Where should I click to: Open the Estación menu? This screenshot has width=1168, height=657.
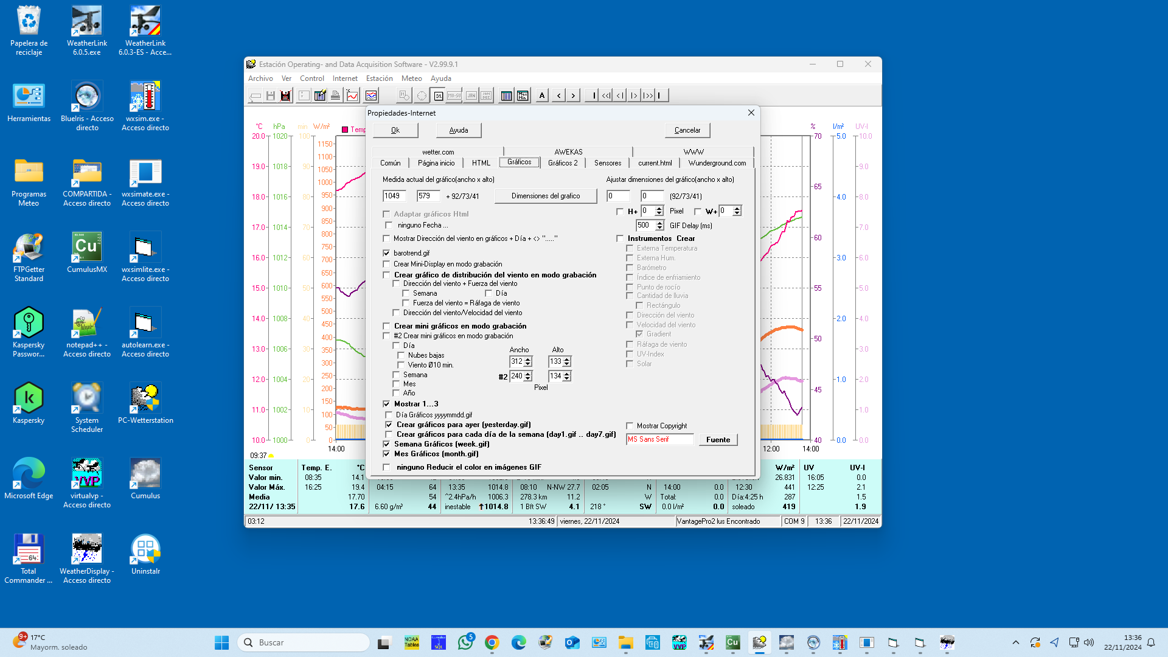[x=379, y=78]
